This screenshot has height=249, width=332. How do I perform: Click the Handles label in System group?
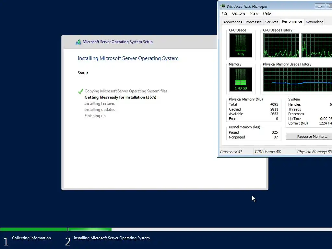294,104
